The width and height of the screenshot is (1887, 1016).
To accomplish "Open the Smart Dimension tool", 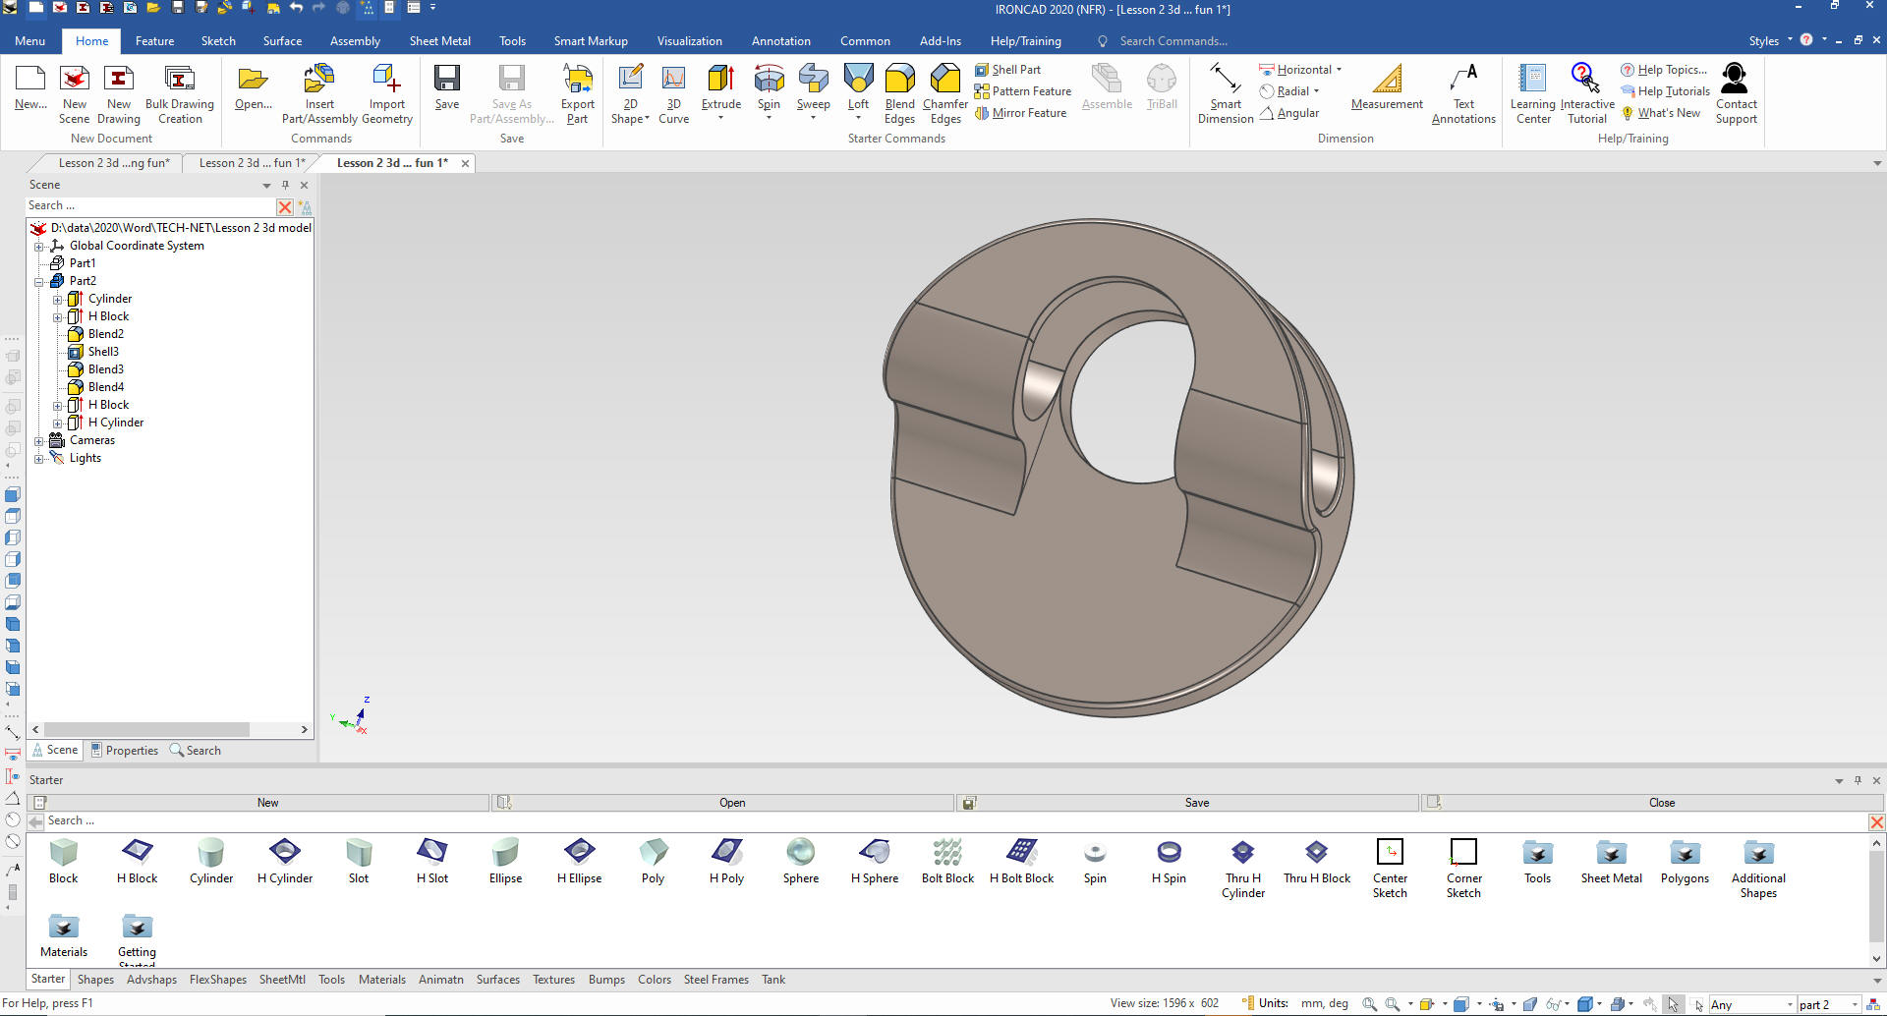I will coord(1225,94).
